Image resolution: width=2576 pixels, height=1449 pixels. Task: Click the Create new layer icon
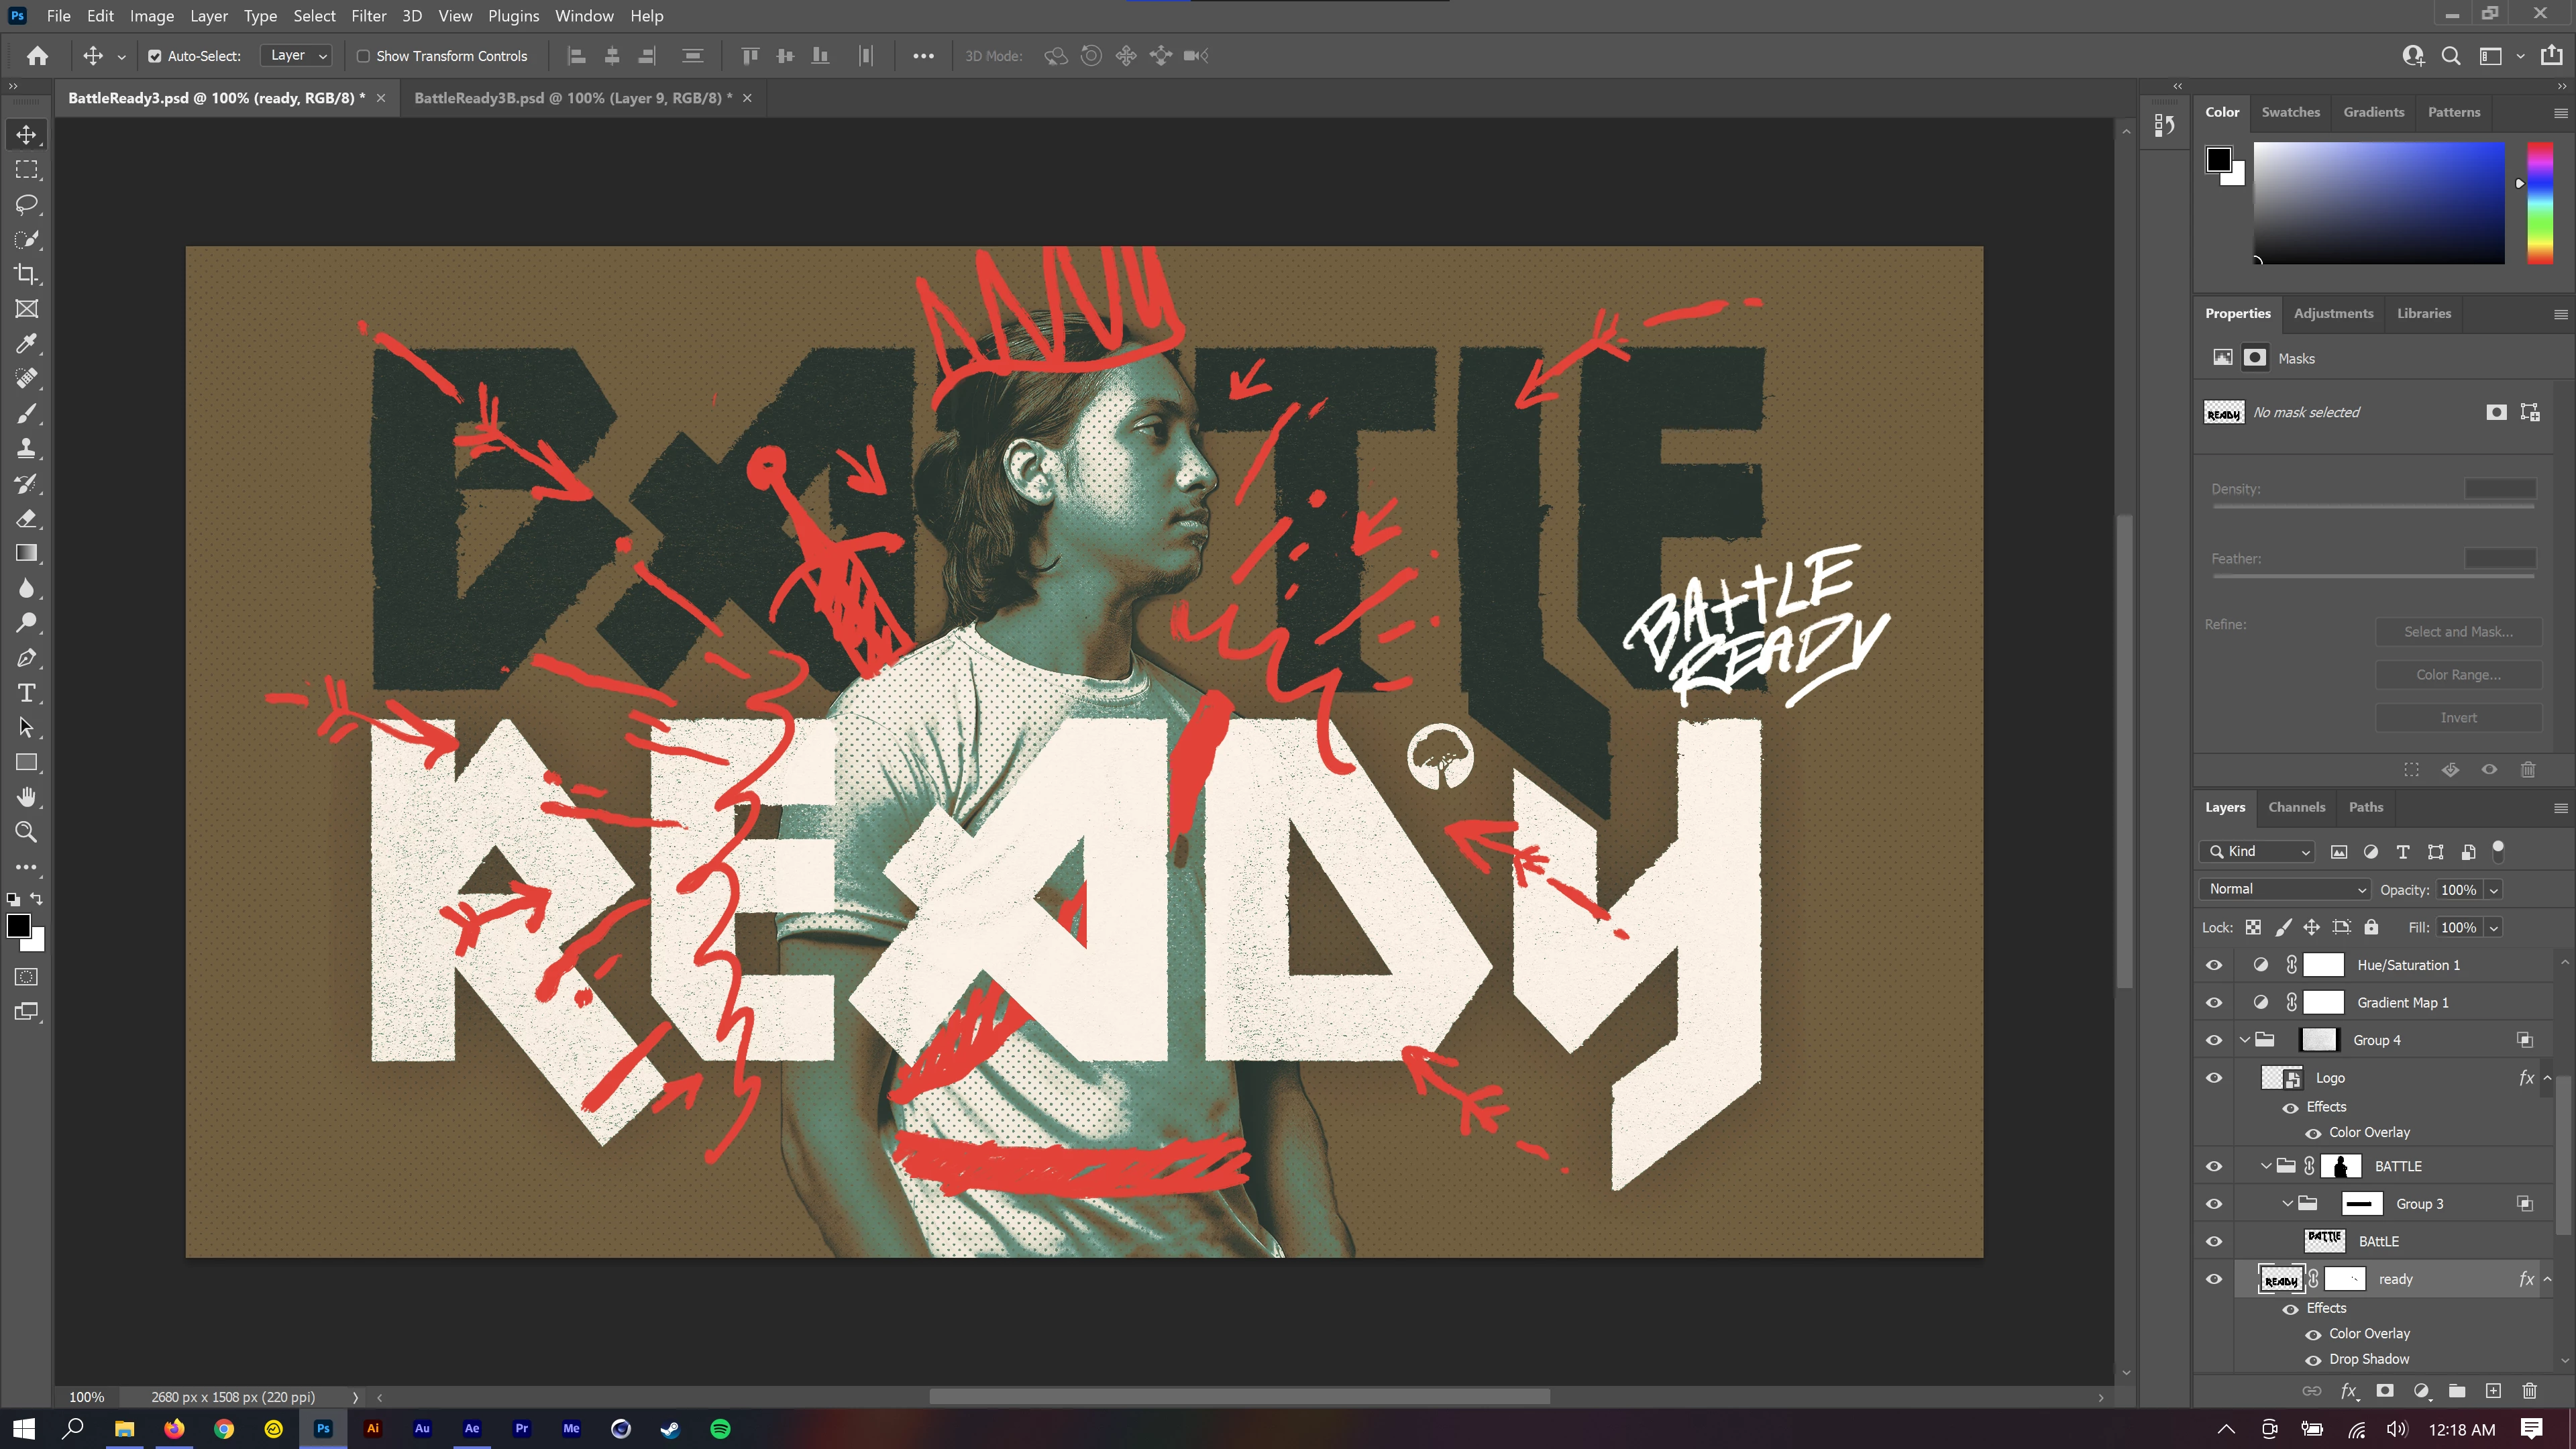(x=2493, y=1391)
